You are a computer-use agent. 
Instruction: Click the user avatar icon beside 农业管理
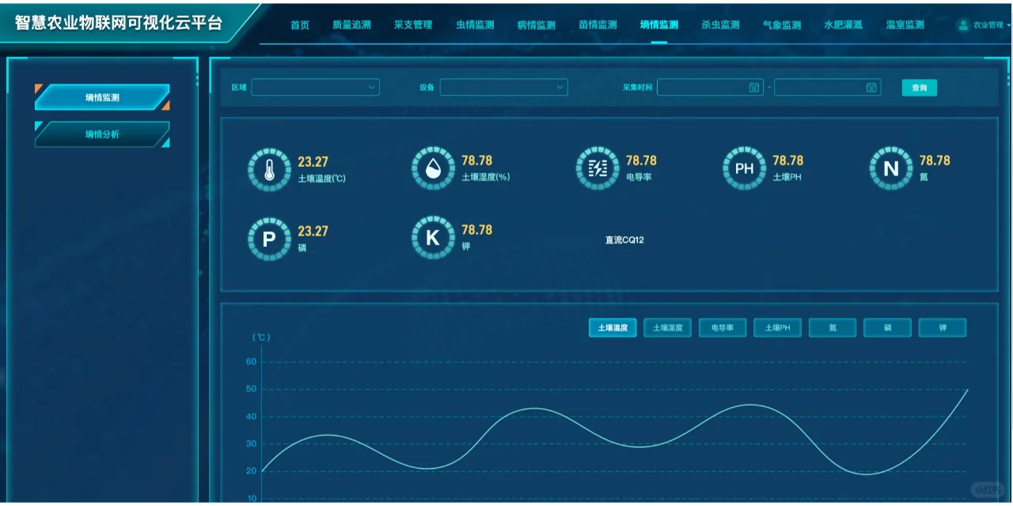[963, 25]
